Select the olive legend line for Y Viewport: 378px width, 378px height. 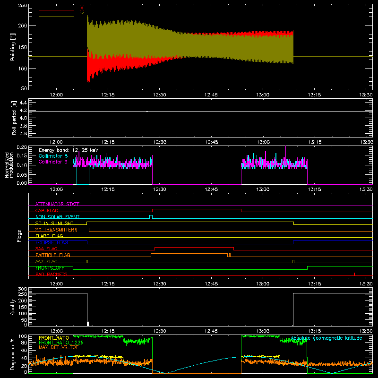point(56,16)
